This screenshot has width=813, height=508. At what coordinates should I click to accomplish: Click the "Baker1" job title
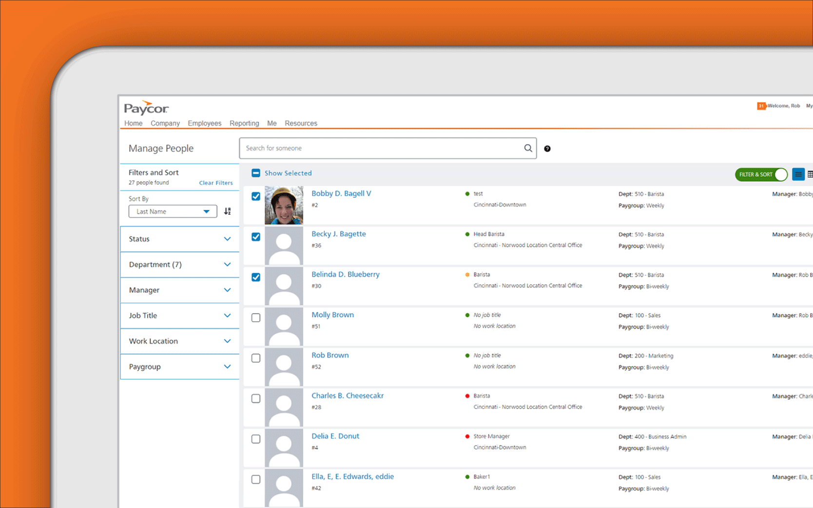[482, 477]
